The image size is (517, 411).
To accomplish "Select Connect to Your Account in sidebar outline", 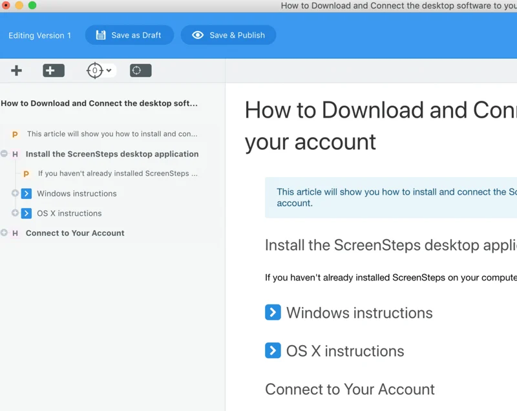I will (75, 233).
